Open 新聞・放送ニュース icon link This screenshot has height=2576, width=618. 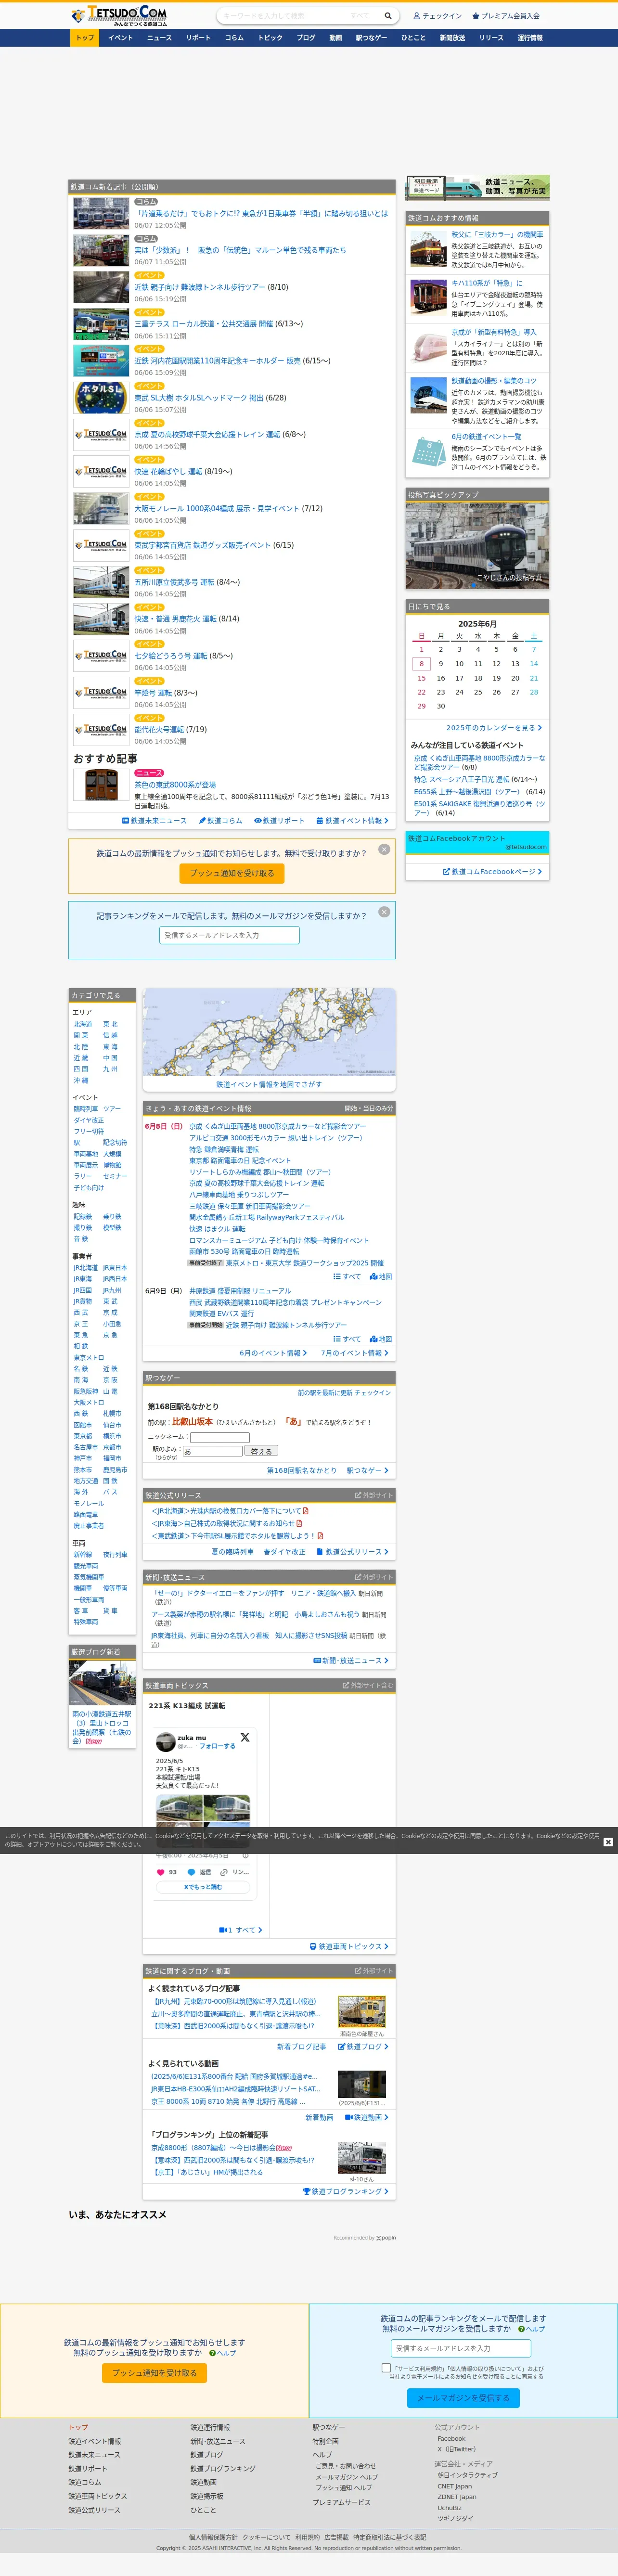(351, 1660)
